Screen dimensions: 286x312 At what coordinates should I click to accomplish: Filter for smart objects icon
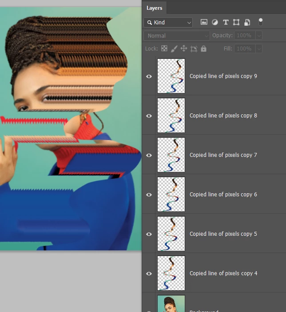pyautogui.click(x=247, y=22)
